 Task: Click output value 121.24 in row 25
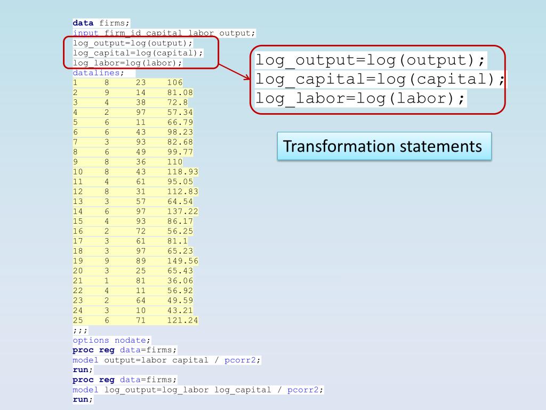(x=182, y=320)
